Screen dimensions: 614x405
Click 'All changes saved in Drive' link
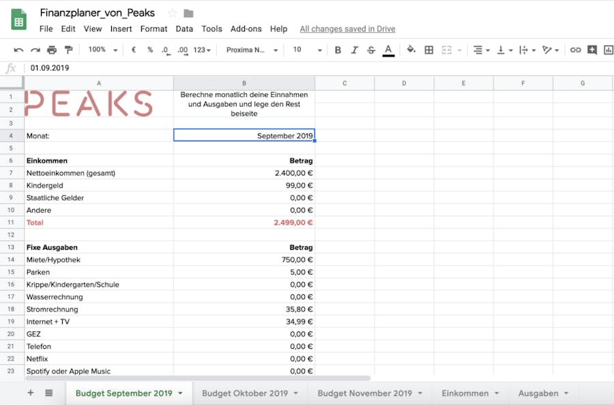347,29
